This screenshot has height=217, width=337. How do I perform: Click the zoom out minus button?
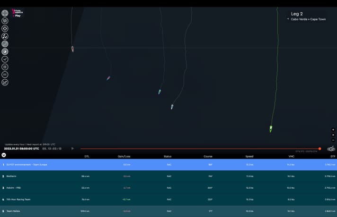pos(333,140)
